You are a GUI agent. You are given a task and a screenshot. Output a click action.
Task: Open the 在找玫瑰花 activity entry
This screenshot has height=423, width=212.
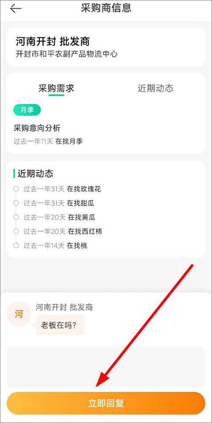[62, 189]
